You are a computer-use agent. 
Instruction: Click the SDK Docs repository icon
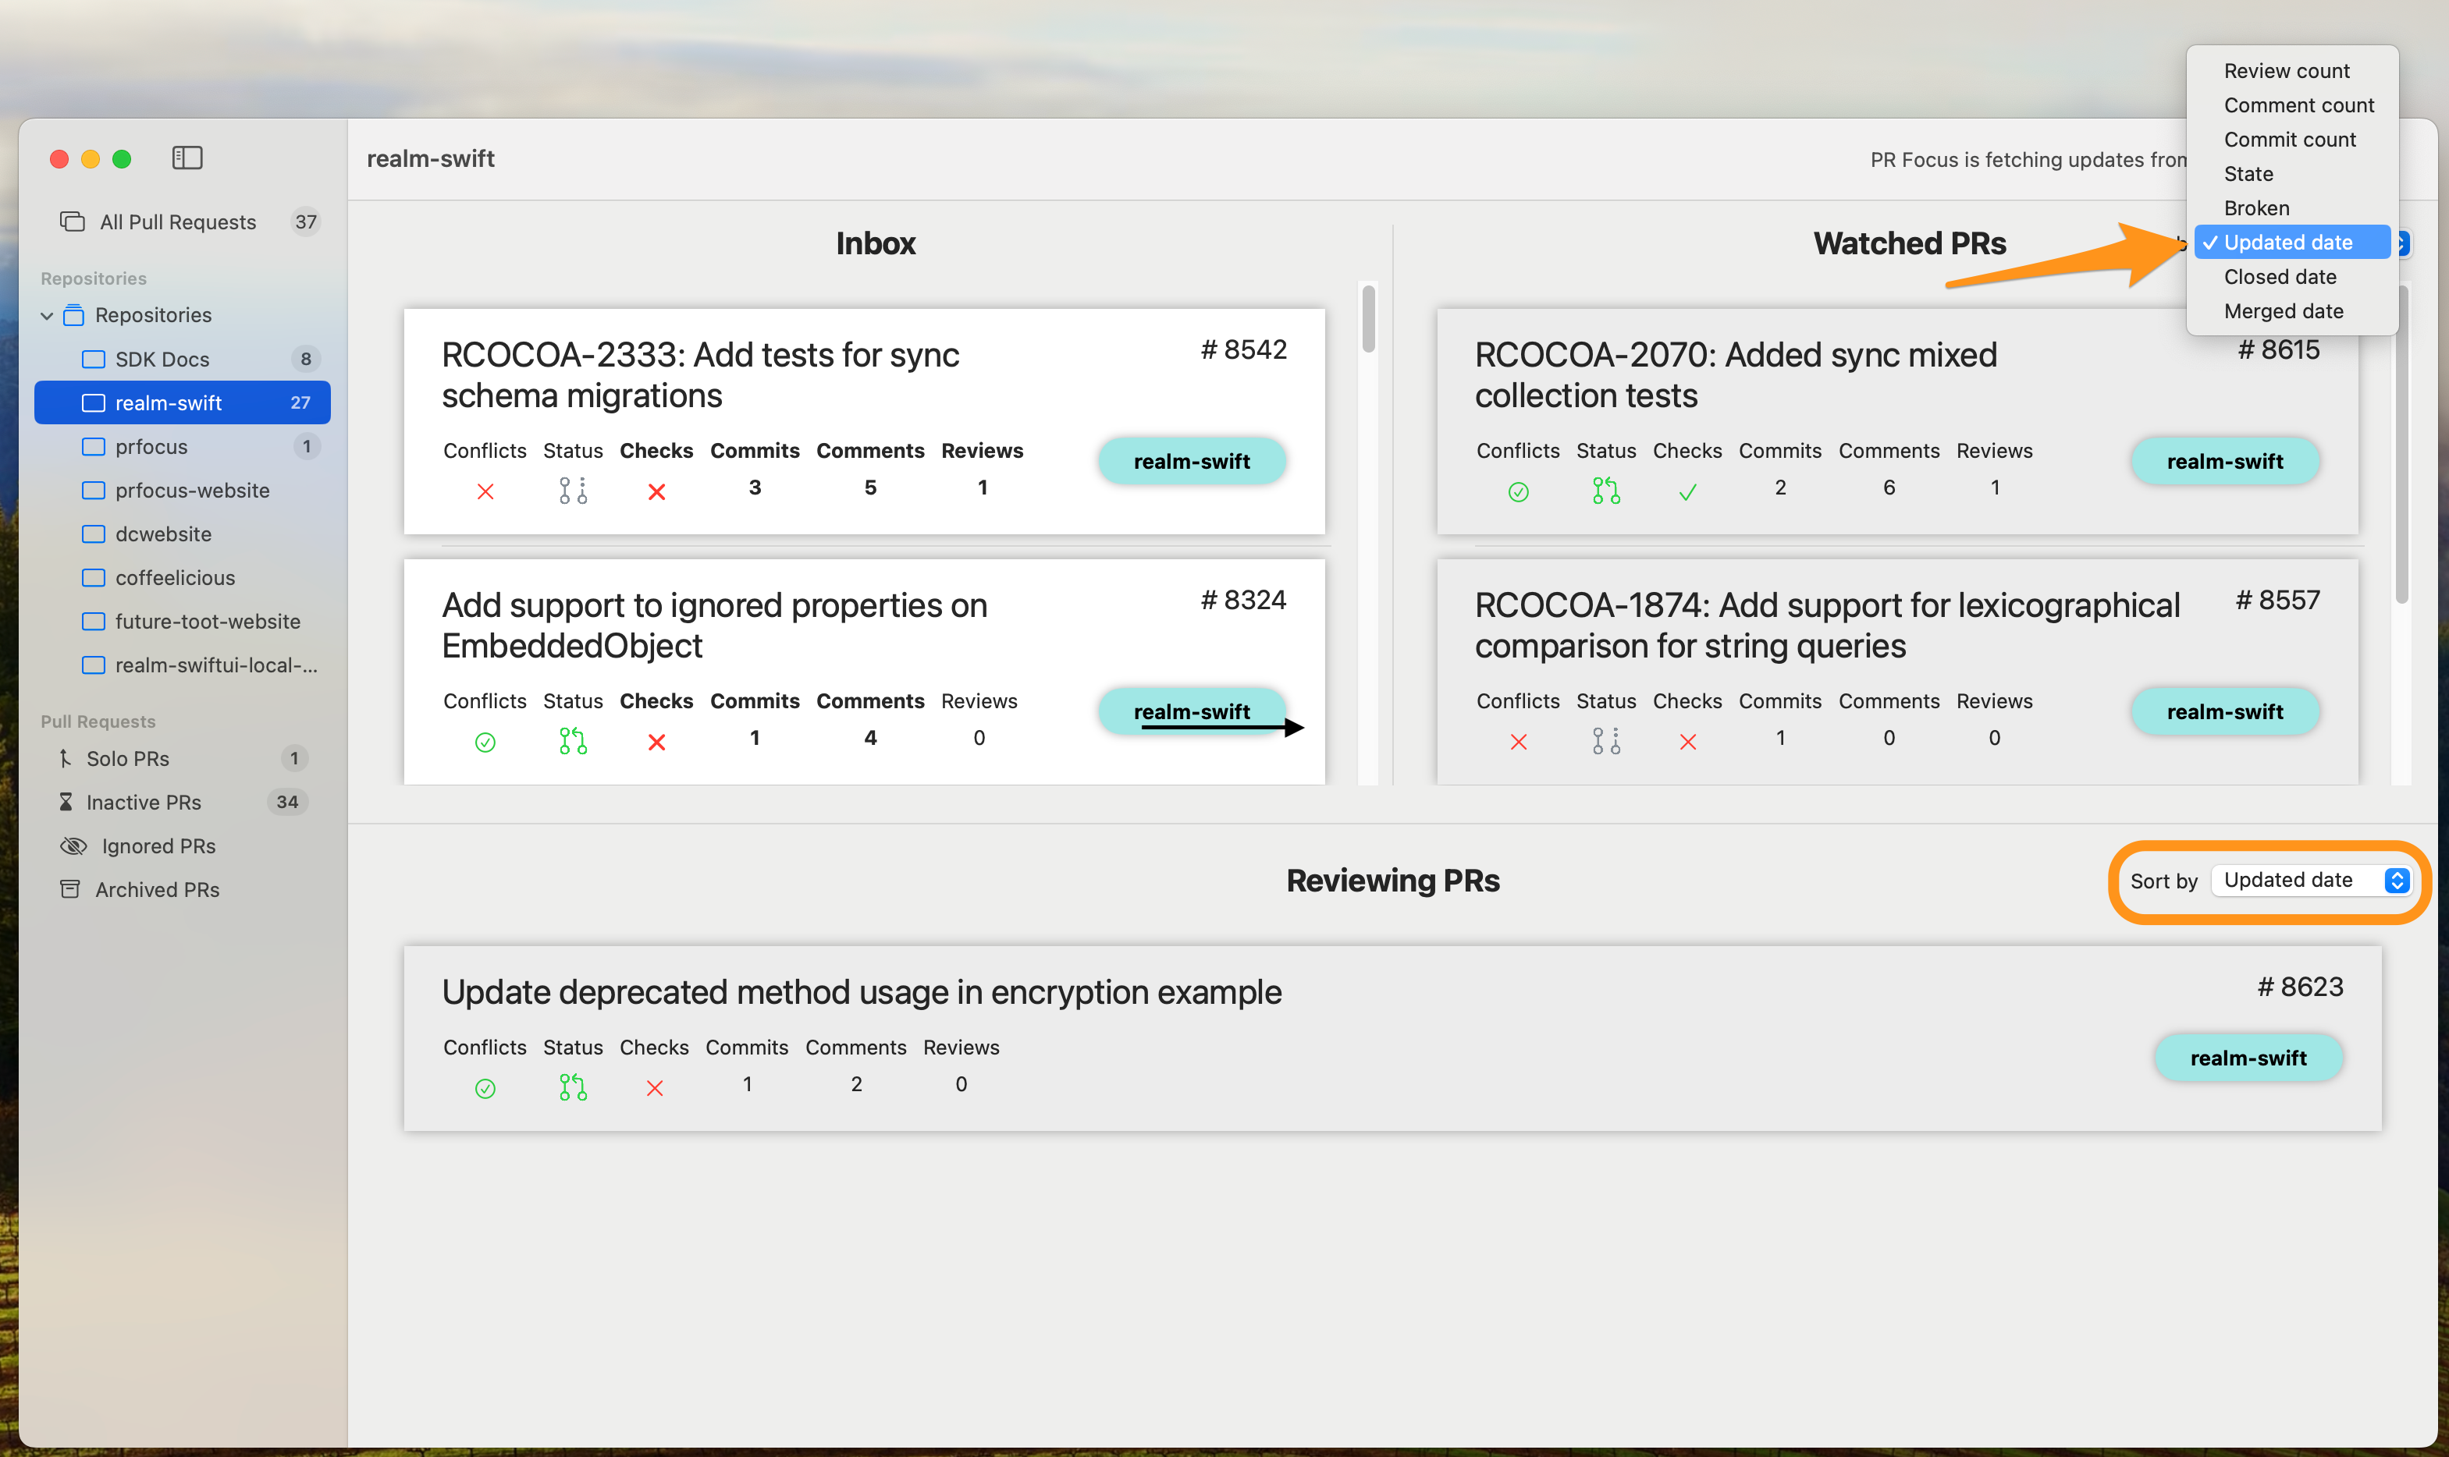tap(94, 360)
